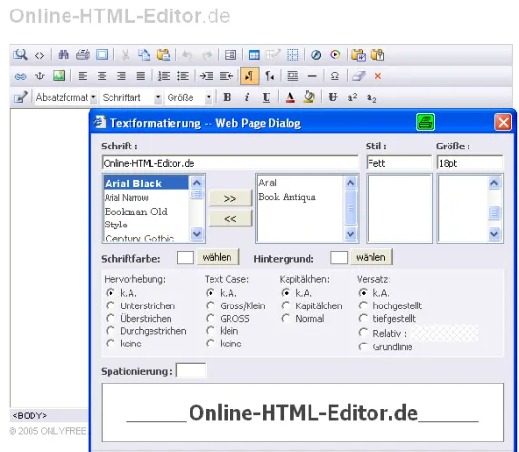Click the print icon in top toolbar
This screenshot has width=519, height=452.
tap(83, 54)
